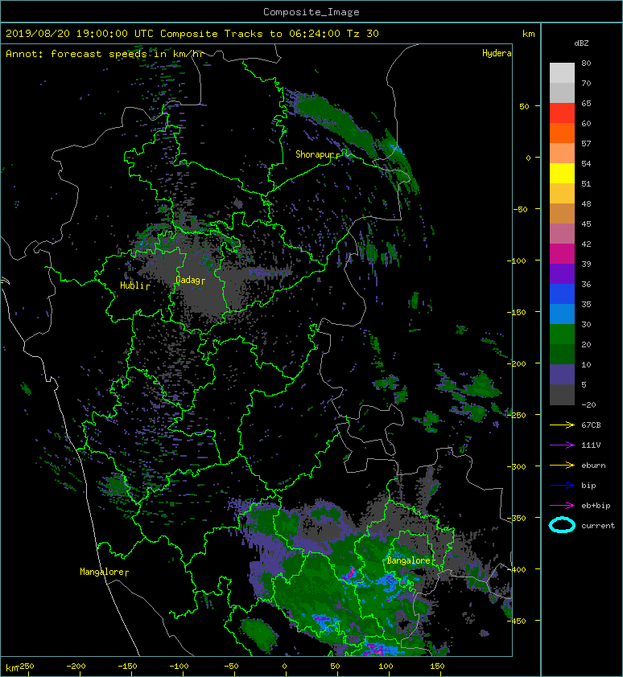Click the Hubli city label
Screen dimensions: 623x677
[x=132, y=285]
